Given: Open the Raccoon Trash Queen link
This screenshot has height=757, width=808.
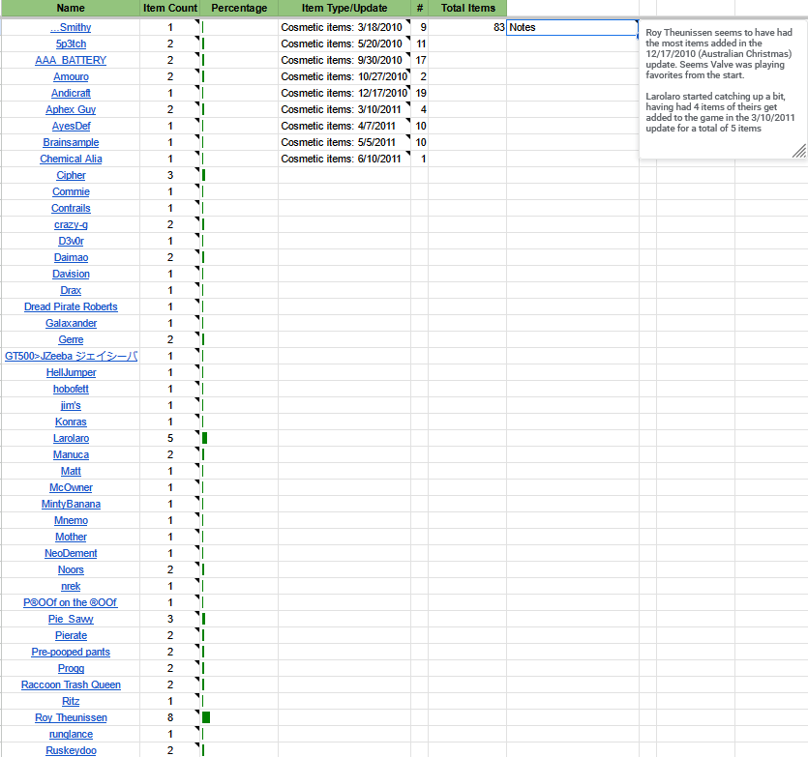Looking at the screenshot, I should click(71, 685).
